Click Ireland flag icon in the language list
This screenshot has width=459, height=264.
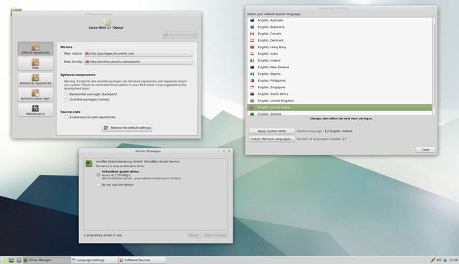[x=252, y=60]
